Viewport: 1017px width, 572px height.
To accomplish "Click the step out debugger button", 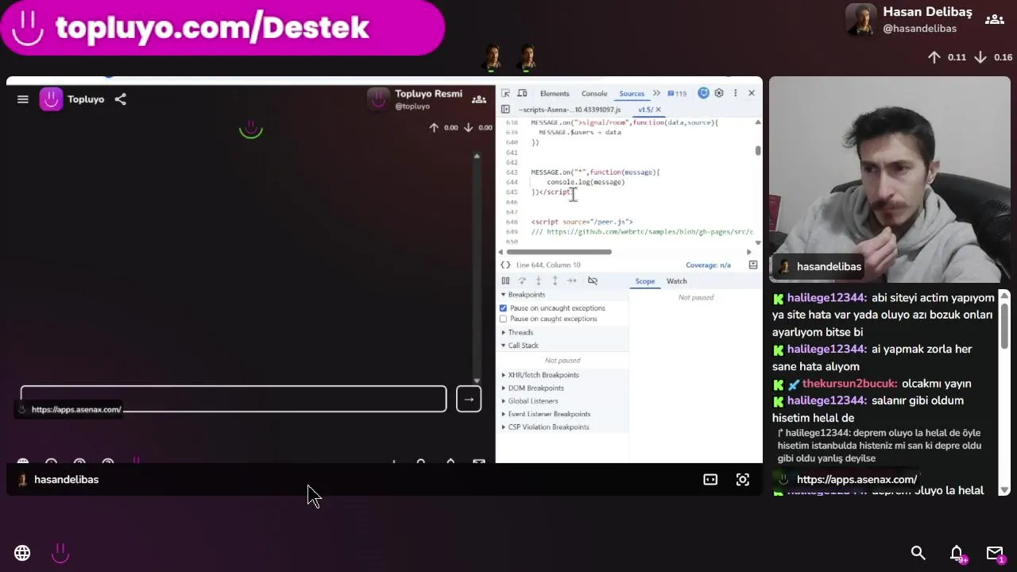I will [555, 280].
